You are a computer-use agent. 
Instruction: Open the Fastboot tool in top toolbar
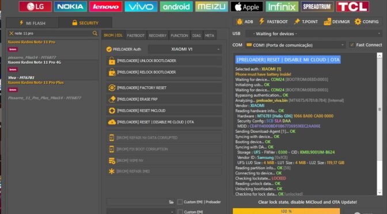click(273, 22)
